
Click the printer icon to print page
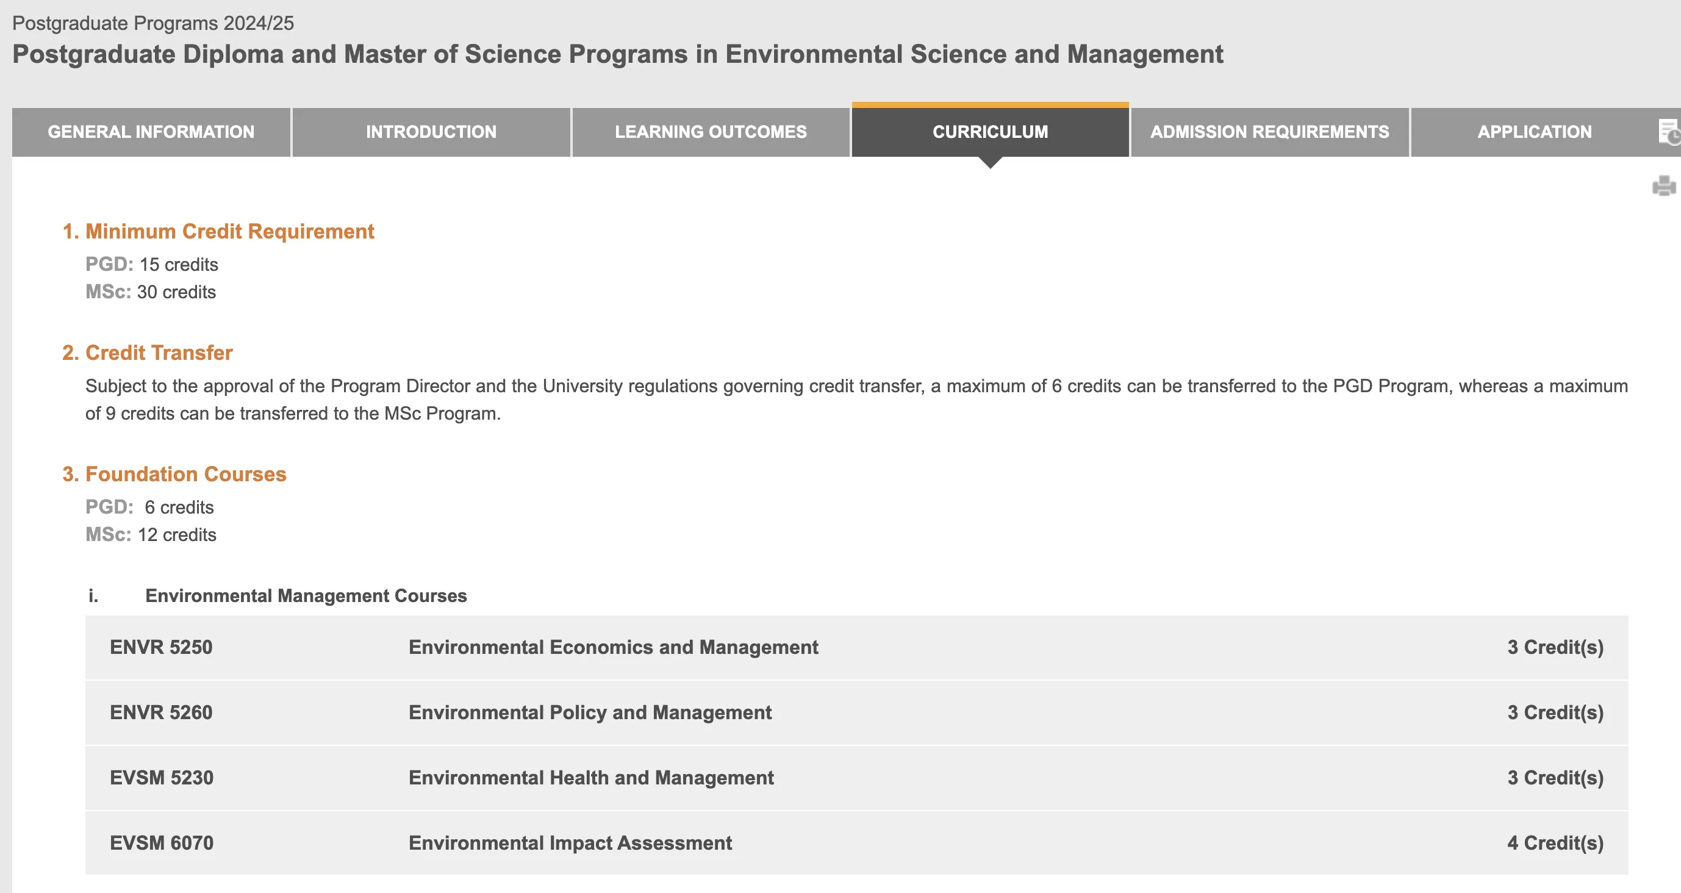(1663, 186)
